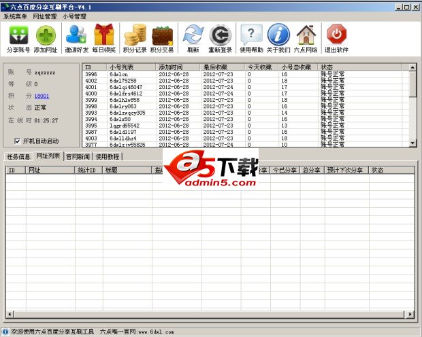Click the 18001 points link

(42, 96)
